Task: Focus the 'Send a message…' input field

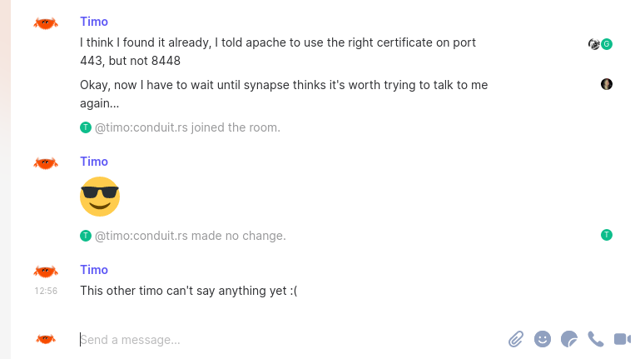Action: coord(283,340)
